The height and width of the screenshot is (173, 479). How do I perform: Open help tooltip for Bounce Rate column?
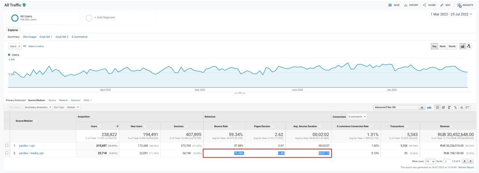point(230,126)
